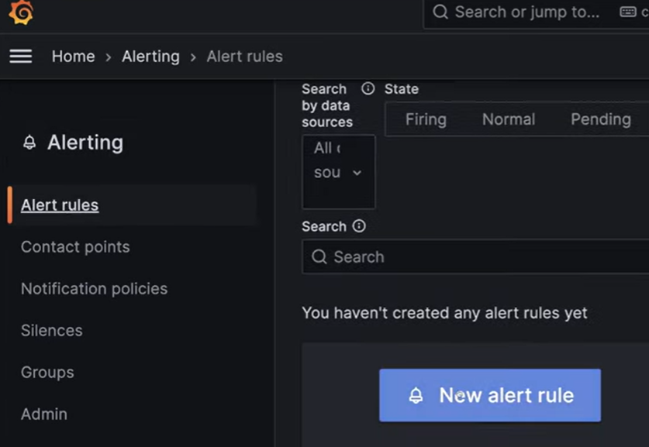The image size is (649, 447).
Task: Filter alerts by Pending state
Action: [600, 119]
